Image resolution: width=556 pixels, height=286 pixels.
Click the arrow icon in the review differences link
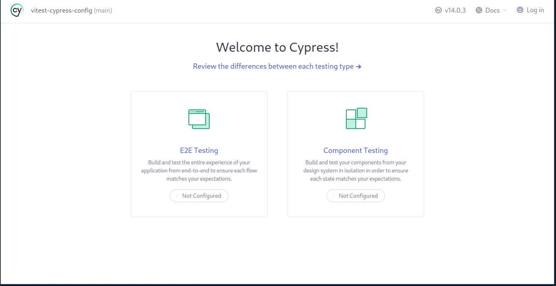(x=359, y=66)
